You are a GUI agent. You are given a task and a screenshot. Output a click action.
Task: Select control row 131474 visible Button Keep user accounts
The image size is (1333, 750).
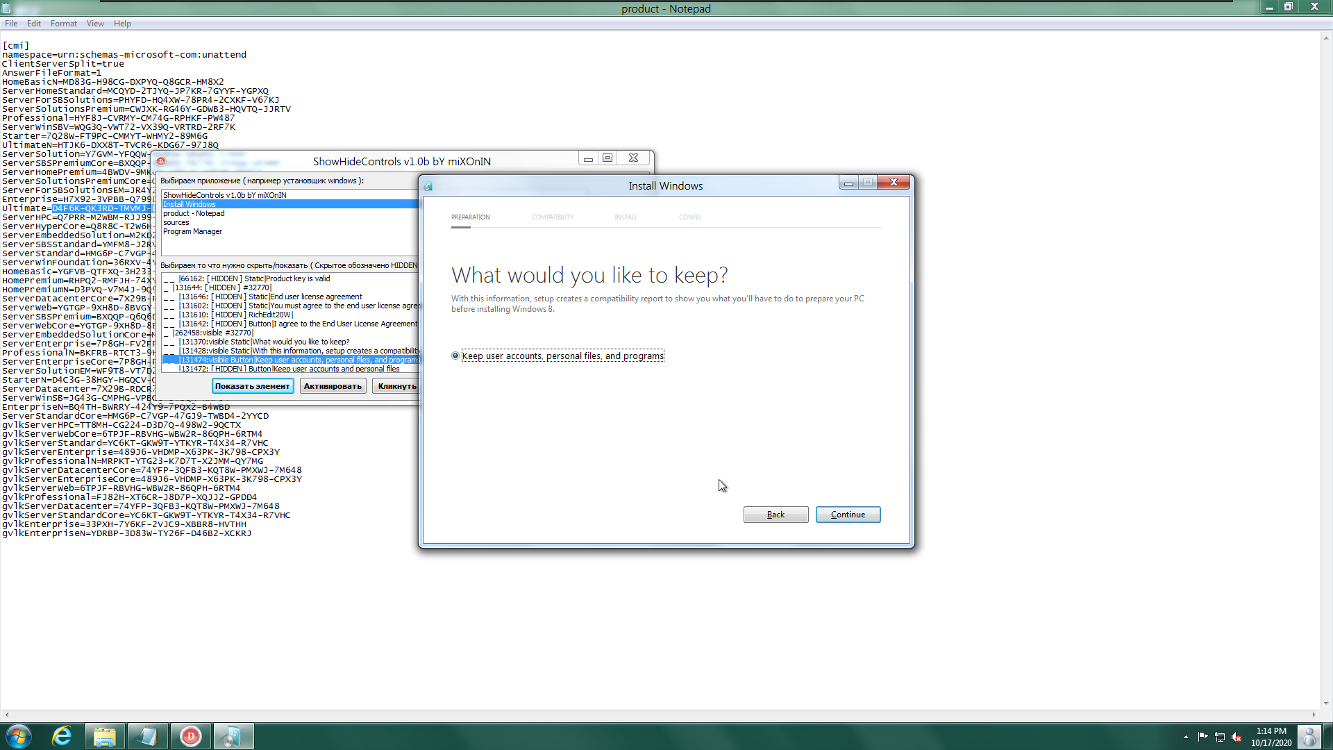coord(291,360)
